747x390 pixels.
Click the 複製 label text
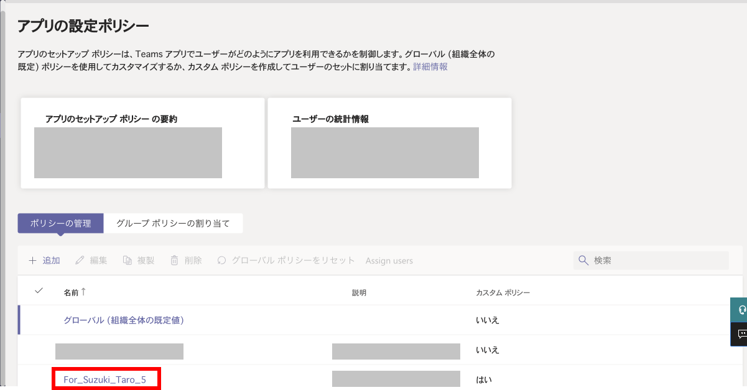coord(146,261)
